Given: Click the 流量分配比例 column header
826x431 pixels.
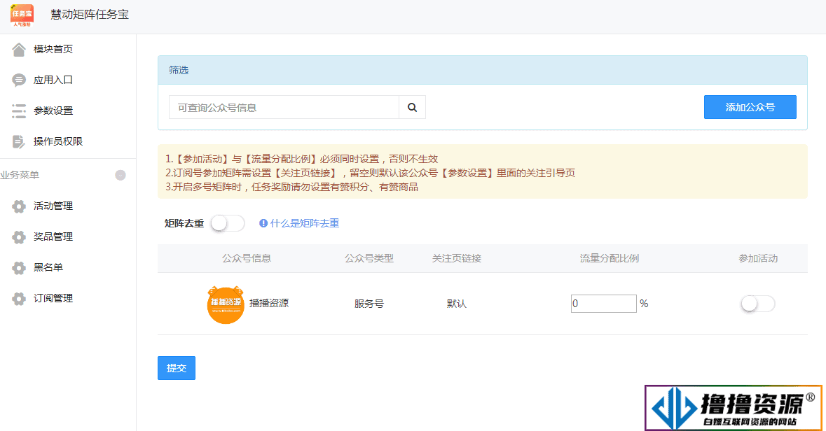Looking at the screenshot, I should [x=610, y=258].
